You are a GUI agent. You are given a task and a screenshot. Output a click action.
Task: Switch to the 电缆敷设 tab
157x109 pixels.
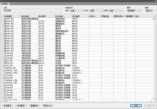pyautogui.click(x=5, y=4)
